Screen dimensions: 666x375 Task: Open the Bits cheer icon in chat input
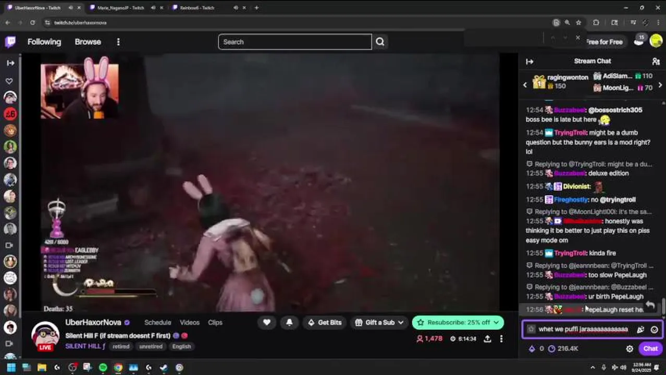pyautogui.click(x=640, y=329)
